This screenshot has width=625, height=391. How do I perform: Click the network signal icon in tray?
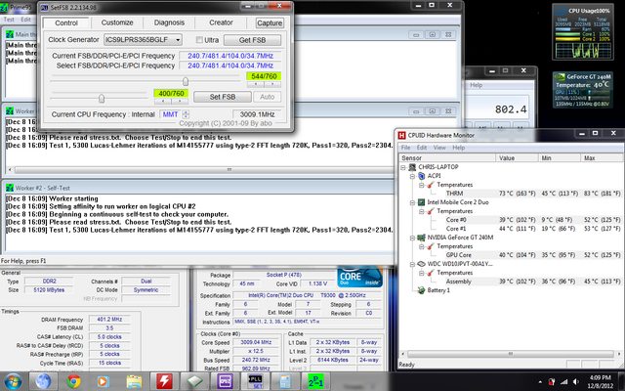coord(564,382)
